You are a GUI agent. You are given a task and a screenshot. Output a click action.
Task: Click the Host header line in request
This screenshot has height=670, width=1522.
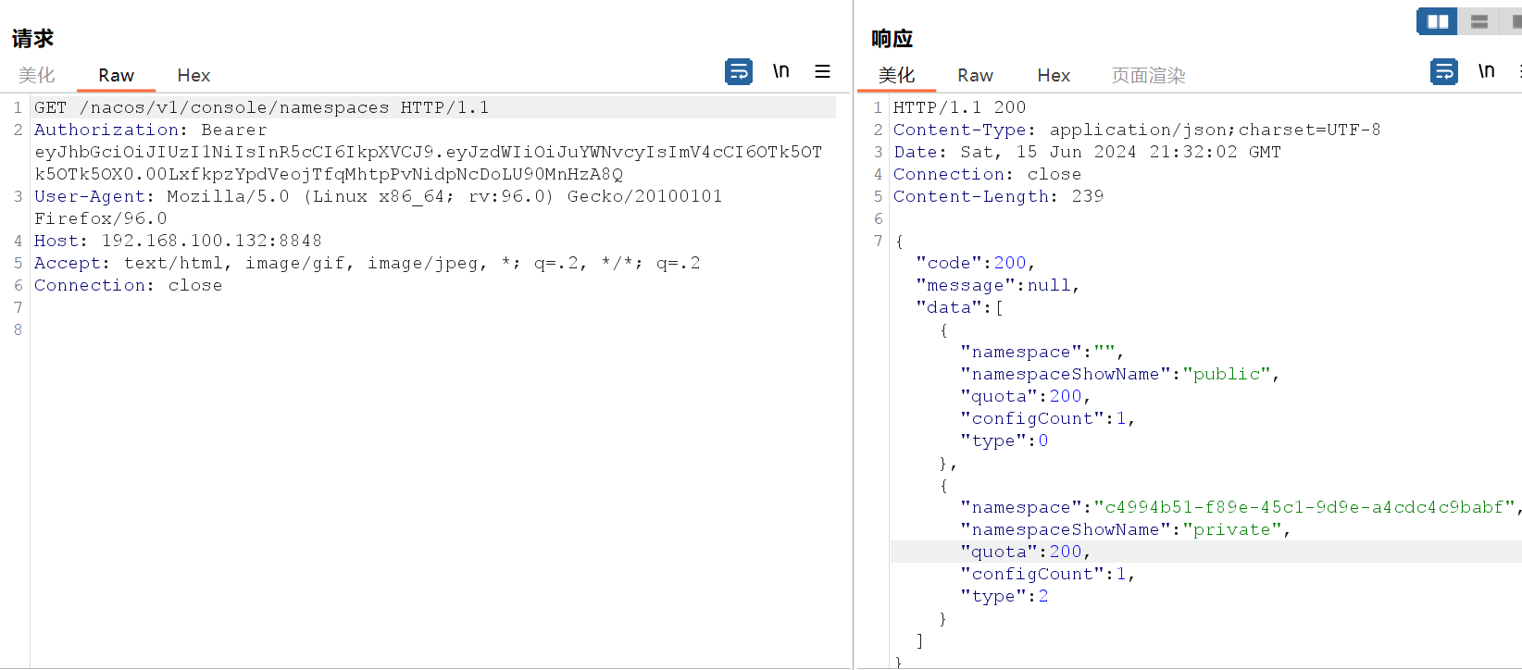(x=178, y=241)
